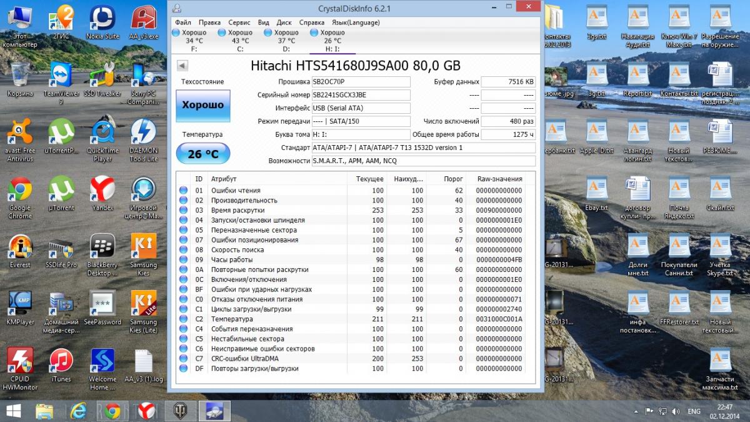
Task: Open the Правка menu
Action: tap(209, 23)
